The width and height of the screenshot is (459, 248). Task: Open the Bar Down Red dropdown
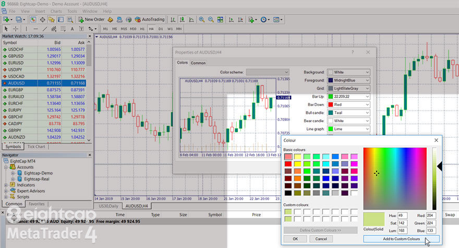click(348, 104)
